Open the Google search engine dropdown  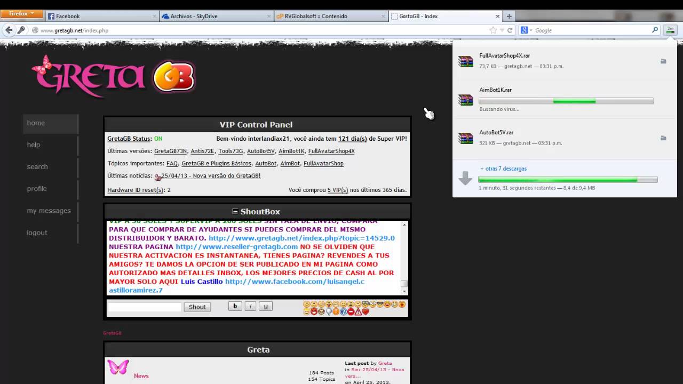[527, 30]
